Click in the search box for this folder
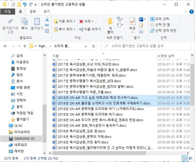Screen dimensions: 195x162 (x=146, y=46)
